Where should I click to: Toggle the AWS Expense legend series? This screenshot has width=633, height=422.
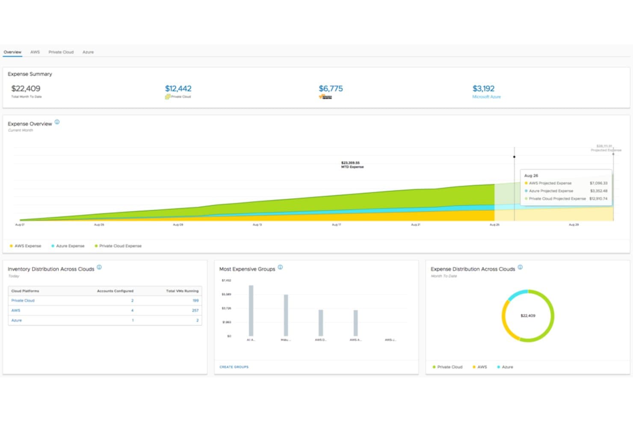(25, 246)
